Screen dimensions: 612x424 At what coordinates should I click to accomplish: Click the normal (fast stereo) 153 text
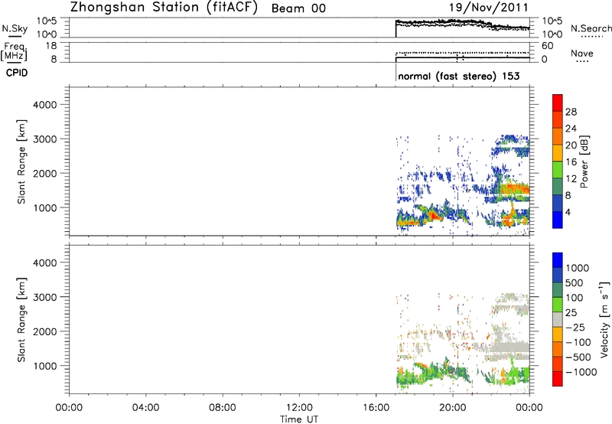click(459, 76)
